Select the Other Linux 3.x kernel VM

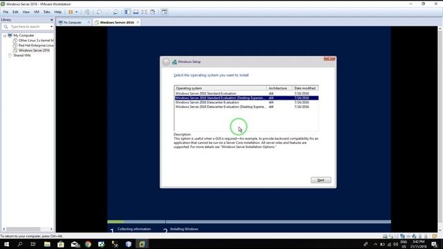(36, 40)
